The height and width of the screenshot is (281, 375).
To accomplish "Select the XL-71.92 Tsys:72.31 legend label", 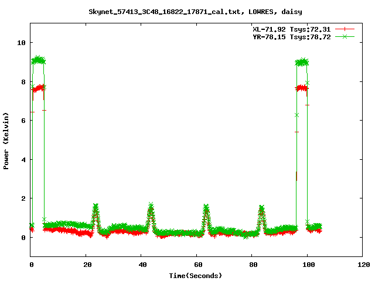I will 292,29.
